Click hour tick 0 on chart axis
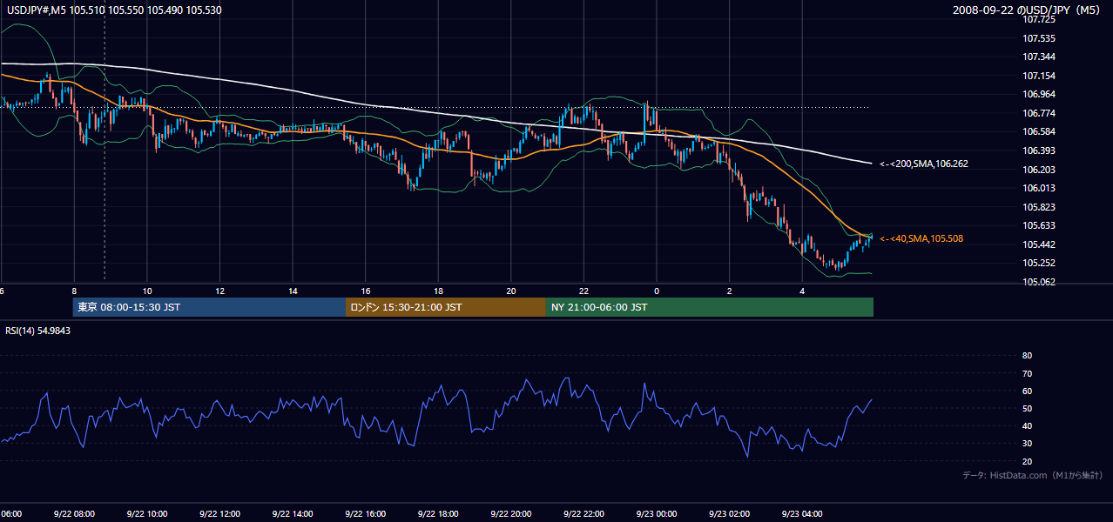Image resolution: width=1113 pixels, height=522 pixels. point(656,291)
